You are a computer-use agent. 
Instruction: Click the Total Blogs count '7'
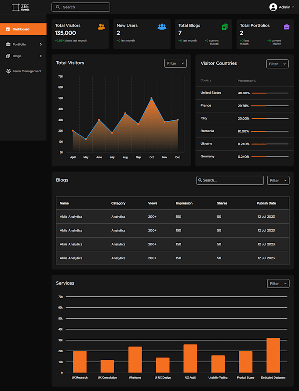(x=180, y=33)
